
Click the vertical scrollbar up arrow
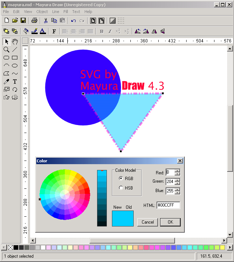pyautogui.click(x=230, y=49)
